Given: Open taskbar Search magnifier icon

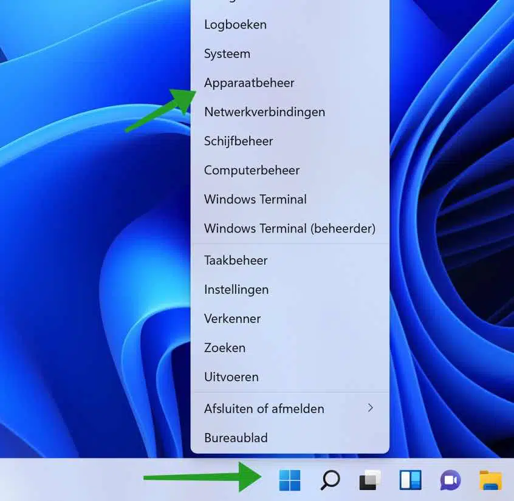Looking at the screenshot, I should click(x=330, y=480).
